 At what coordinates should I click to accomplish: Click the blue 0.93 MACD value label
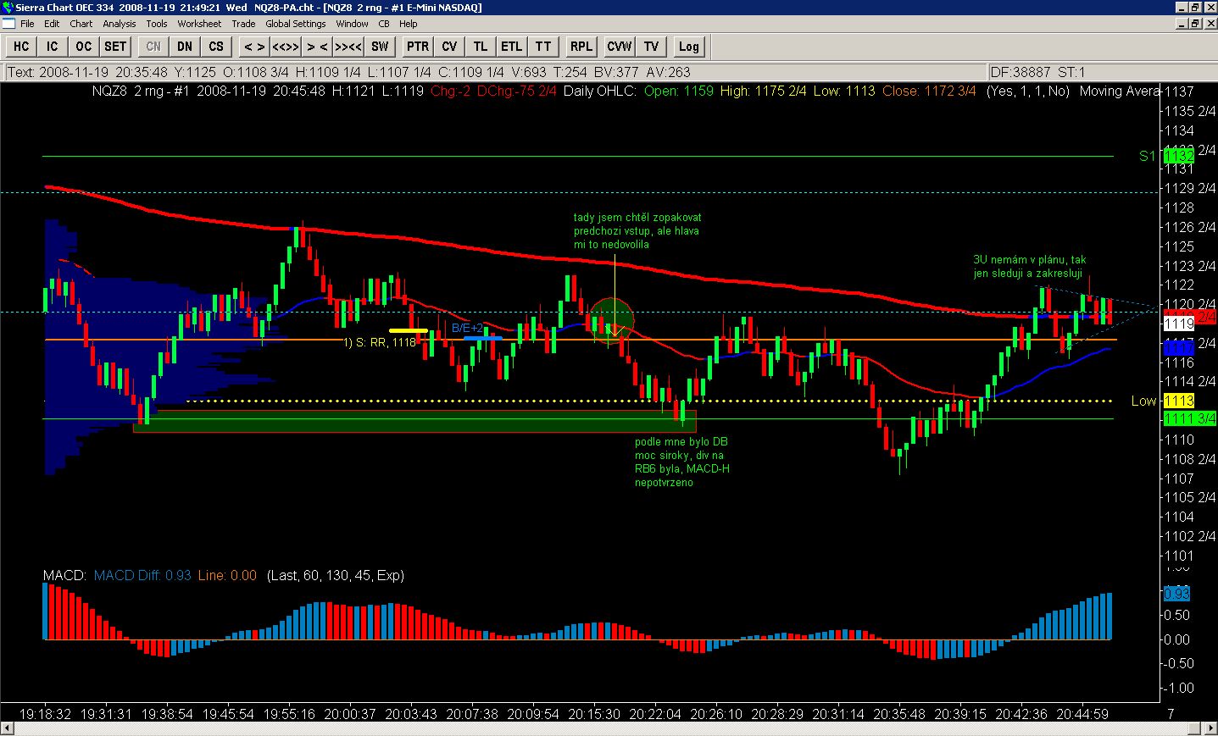[1178, 594]
